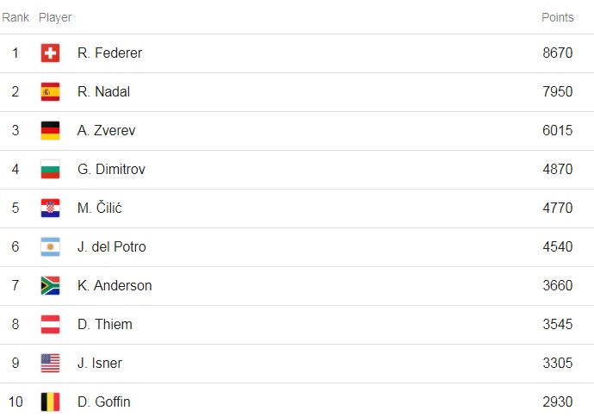Select D. Goffin's 2930 points value
The image size is (594, 417).
coord(557,401)
